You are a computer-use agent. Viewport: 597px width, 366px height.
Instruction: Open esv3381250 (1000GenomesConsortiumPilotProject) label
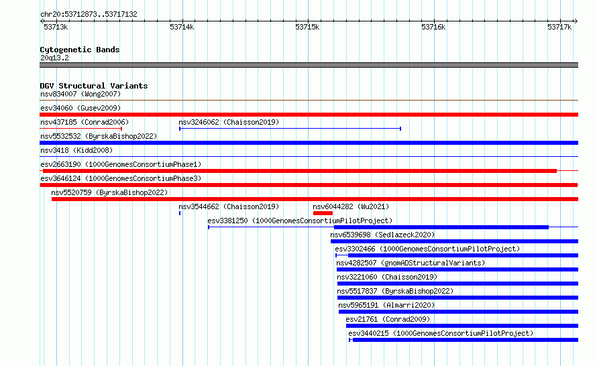[x=300, y=221]
